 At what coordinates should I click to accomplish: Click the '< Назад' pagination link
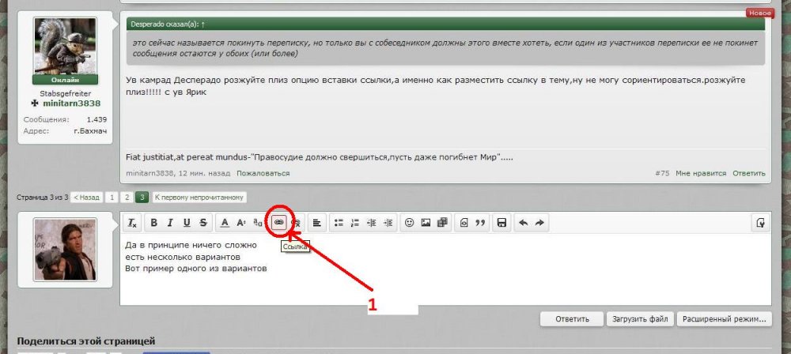pos(87,197)
